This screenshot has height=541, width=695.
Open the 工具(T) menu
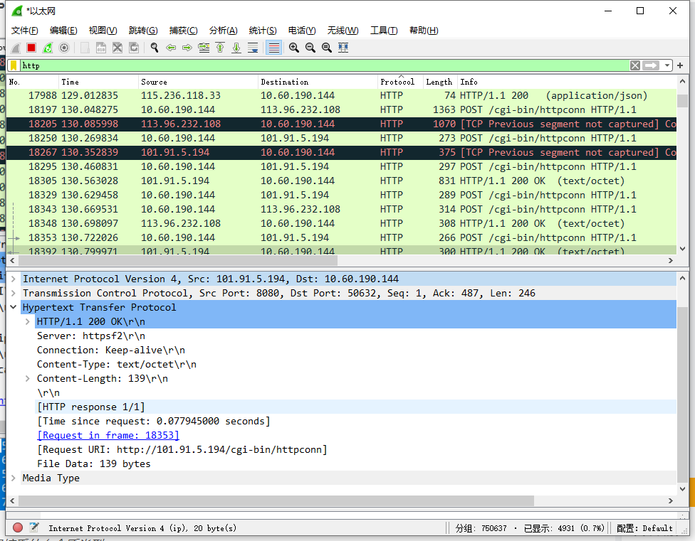[x=384, y=31]
